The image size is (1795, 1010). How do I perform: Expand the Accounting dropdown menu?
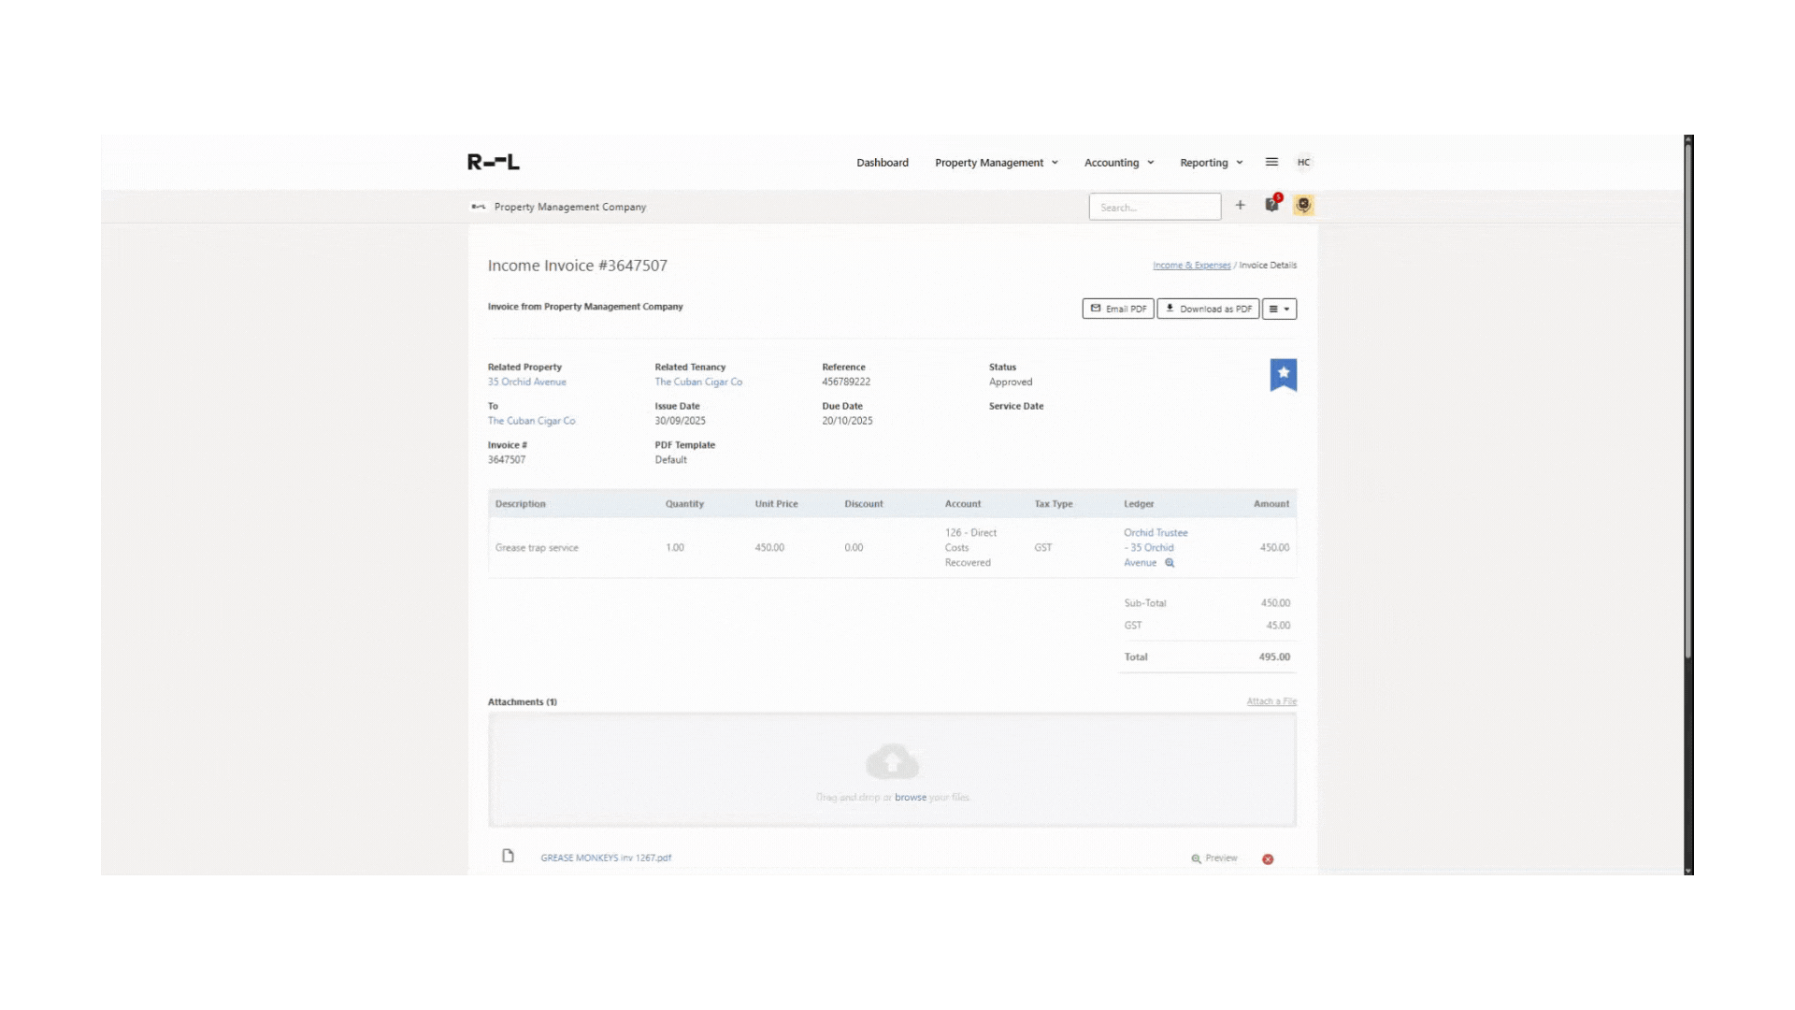[1118, 163]
